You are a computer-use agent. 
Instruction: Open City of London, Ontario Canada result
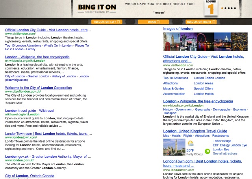pyautogui.click(x=30, y=176)
